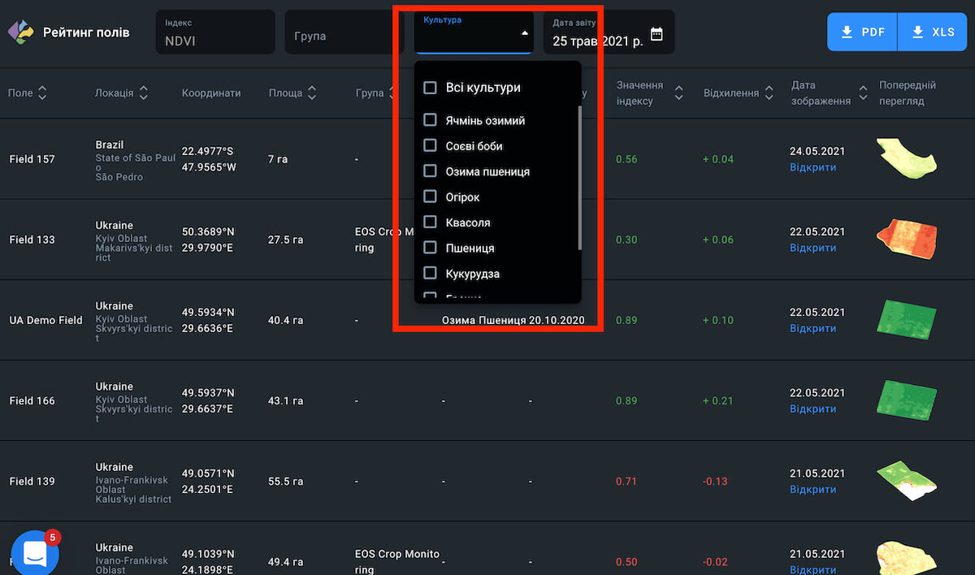
Task: Collapse the Культура dropdown arrow
Action: (524, 33)
